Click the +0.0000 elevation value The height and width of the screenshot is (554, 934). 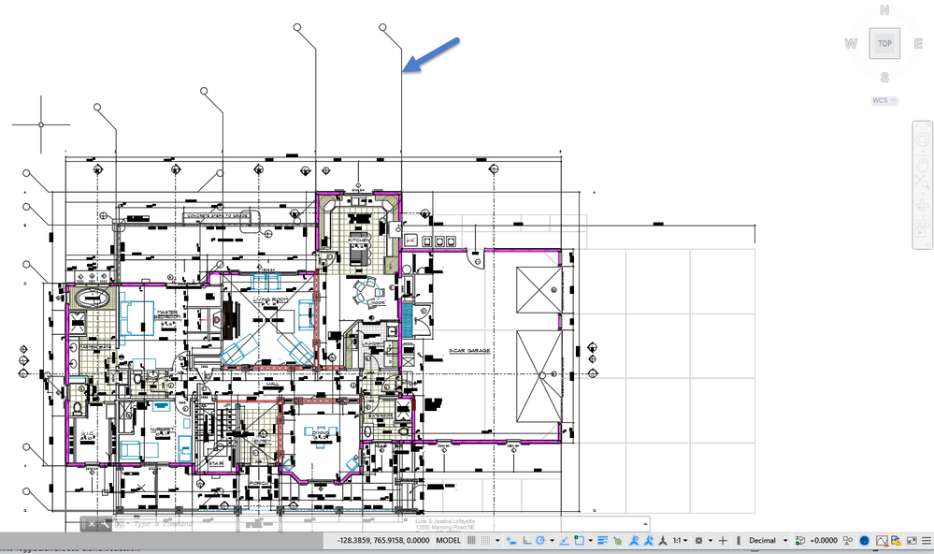pyautogui.click(x=824, y=540)
